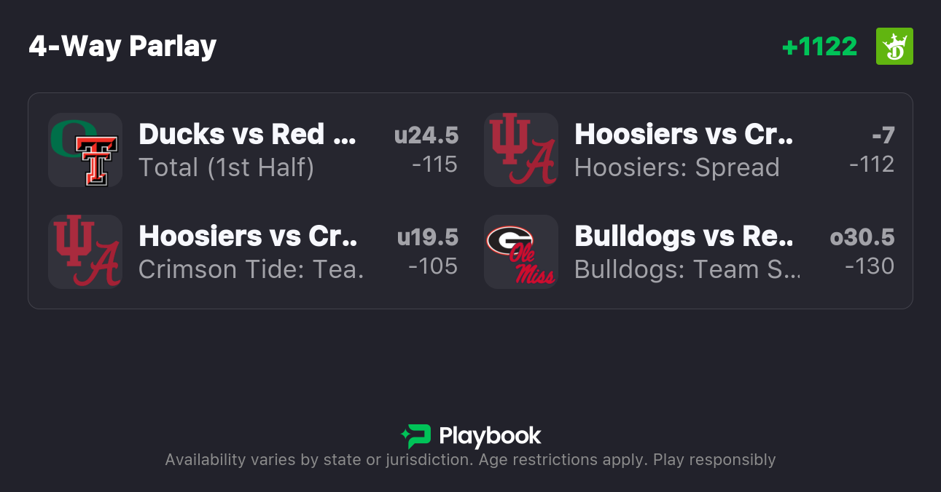This screenshot has width=941, height=492.
Task: Click the -115 odds value
Action: point(434,164)
